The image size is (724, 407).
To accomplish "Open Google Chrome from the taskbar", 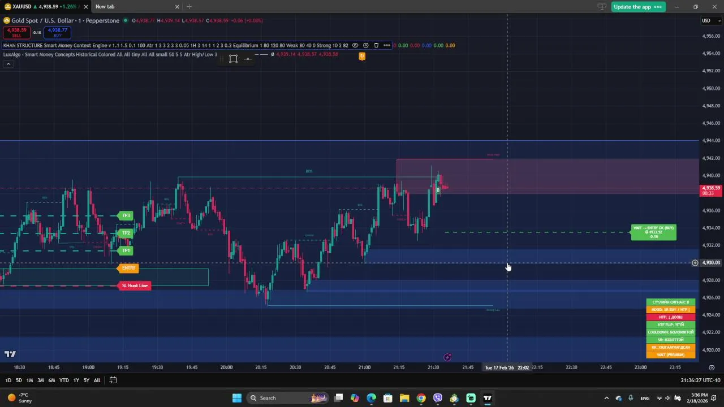I will pyautogui.click(x=421, y=398).
